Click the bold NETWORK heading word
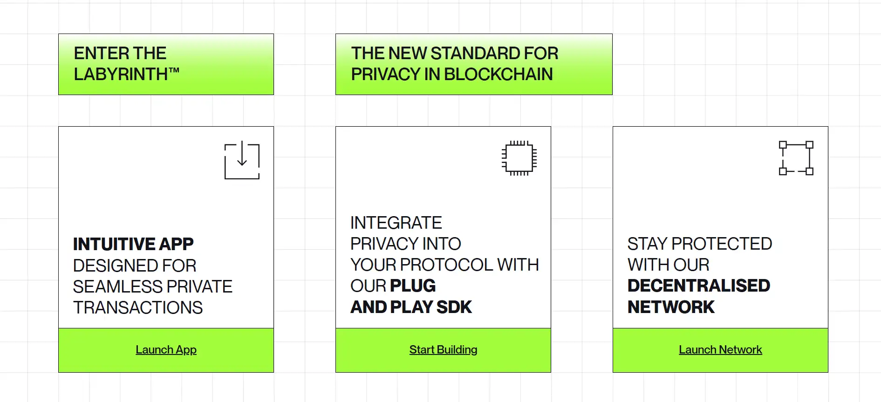 (671, 307)
